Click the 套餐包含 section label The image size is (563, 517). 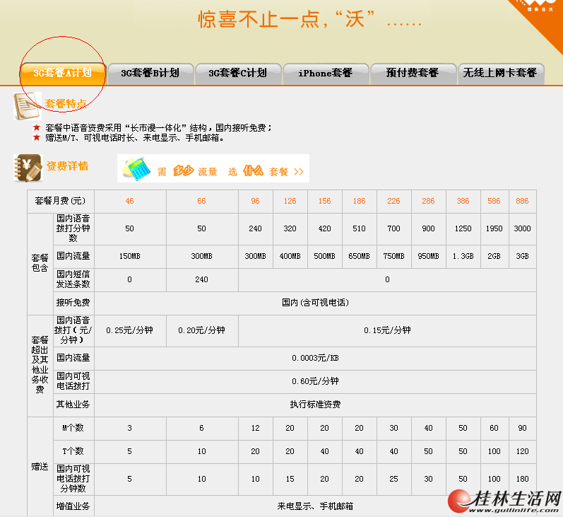pos(40,263)
